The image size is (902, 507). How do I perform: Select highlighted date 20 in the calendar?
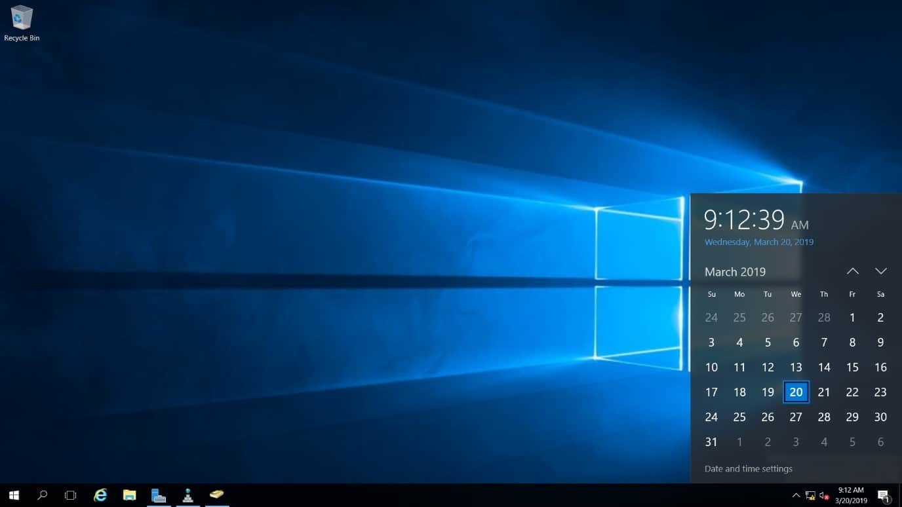point(796,392)
